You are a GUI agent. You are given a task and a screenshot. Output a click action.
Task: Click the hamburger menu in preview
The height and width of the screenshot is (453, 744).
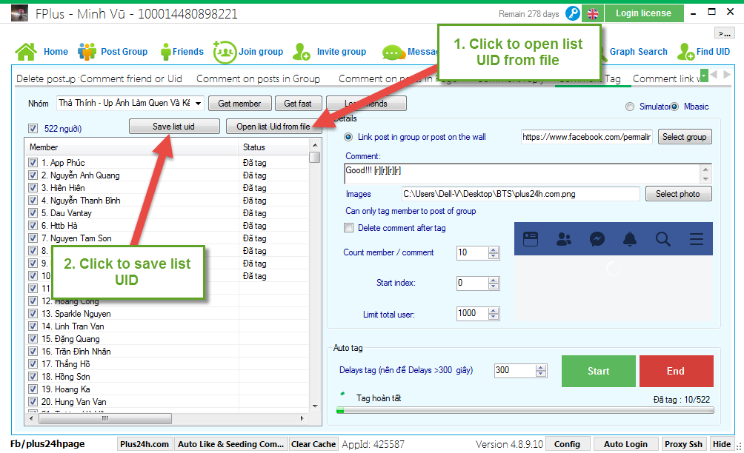tap(696, 239)
